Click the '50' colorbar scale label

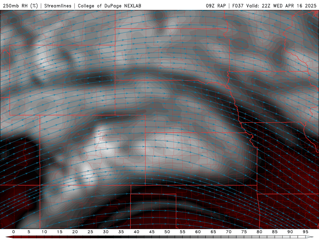[167, 232]
